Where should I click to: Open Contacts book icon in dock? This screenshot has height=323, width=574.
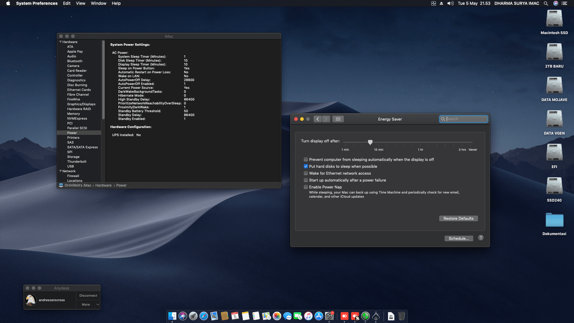pyautogui.click(x=225, y=316)
